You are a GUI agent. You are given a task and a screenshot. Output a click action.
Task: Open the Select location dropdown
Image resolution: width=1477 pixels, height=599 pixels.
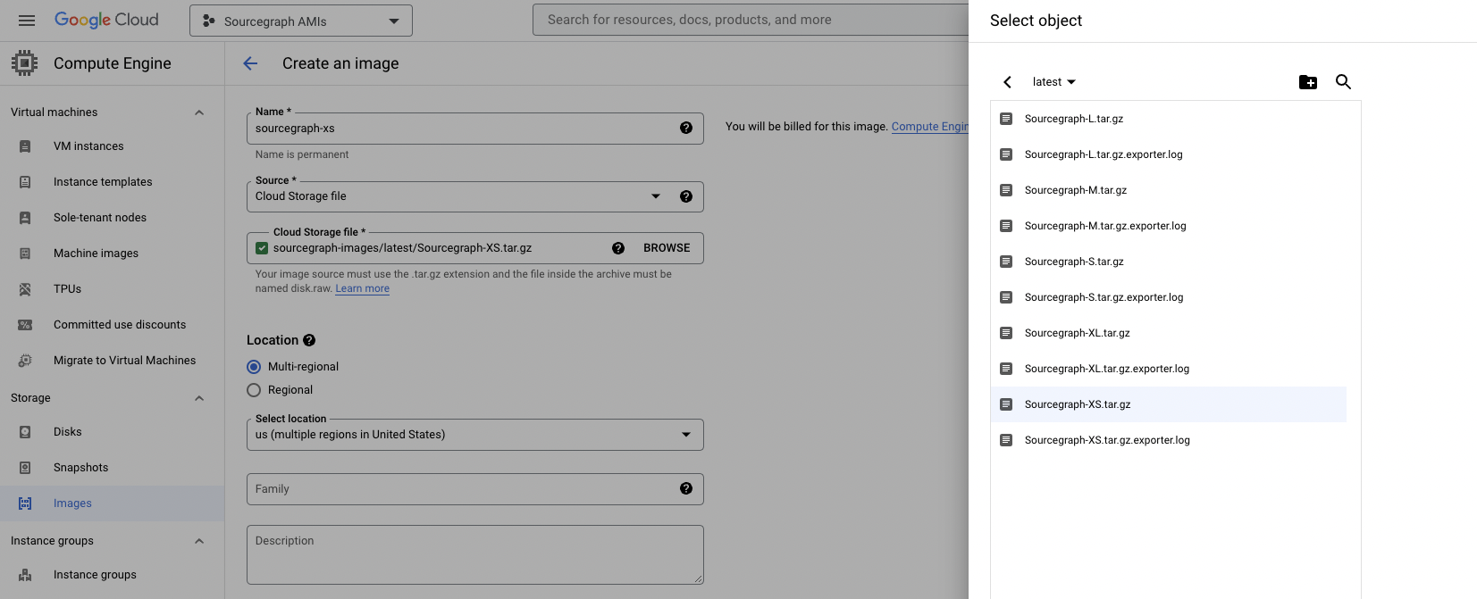(475, 435)
